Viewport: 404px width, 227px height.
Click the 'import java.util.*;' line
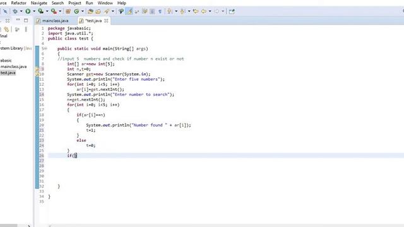[71, 33]
